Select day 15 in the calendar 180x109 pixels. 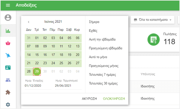tap(37, 55)
